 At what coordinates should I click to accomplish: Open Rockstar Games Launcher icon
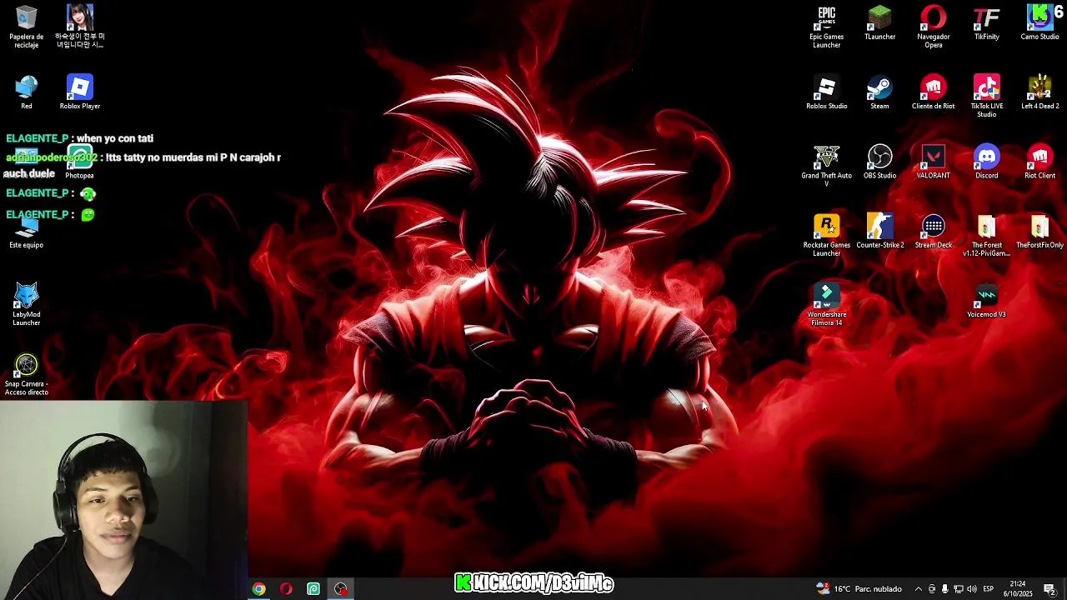pyautogui.click(x=827, y=235)
